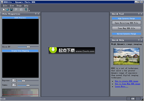Follow How to create HDR image link
The width and height of the screenshot is (144, 101).
coord(126,81)
